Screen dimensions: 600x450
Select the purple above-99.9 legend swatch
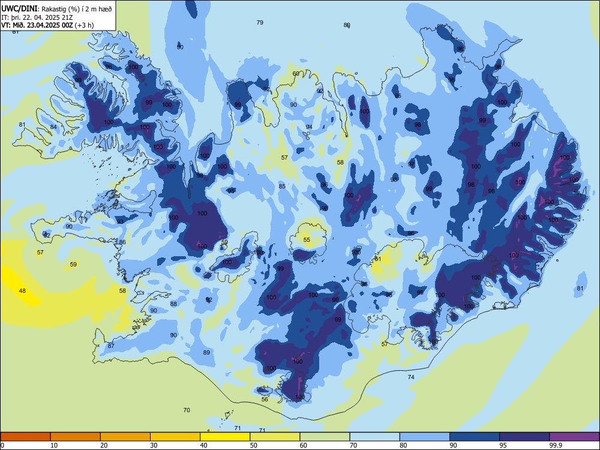[x=574, y=437]
